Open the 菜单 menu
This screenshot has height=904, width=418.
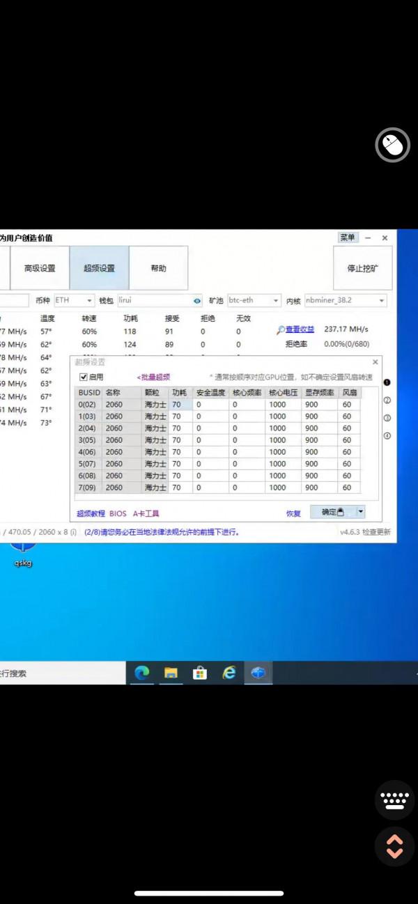(348, 237)
